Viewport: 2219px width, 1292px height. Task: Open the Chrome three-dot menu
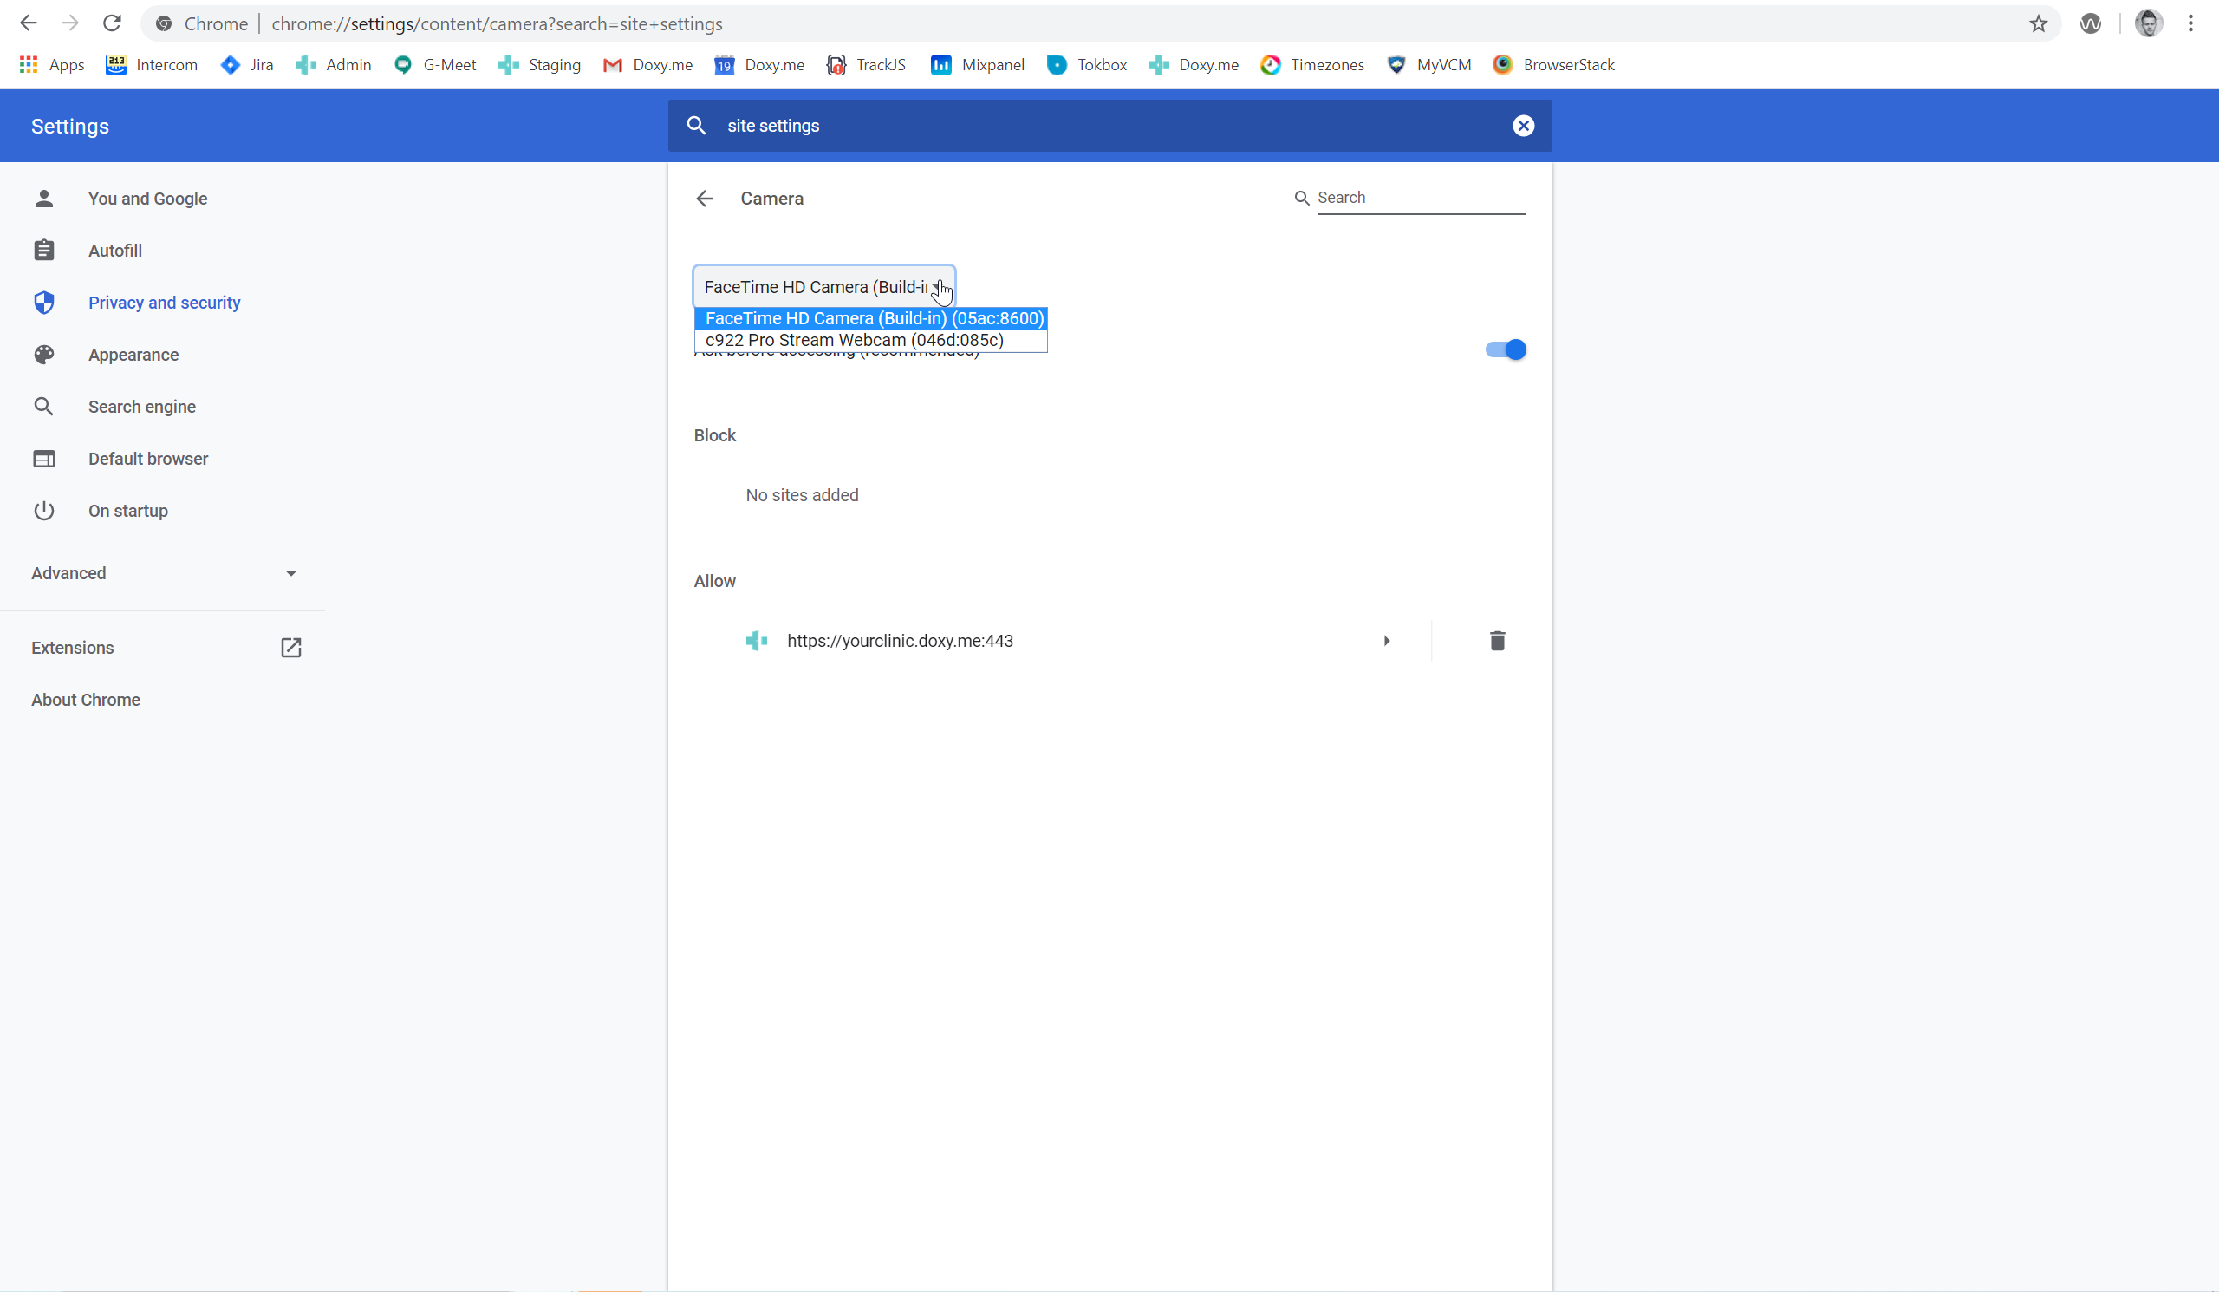tap(2190, 23)
